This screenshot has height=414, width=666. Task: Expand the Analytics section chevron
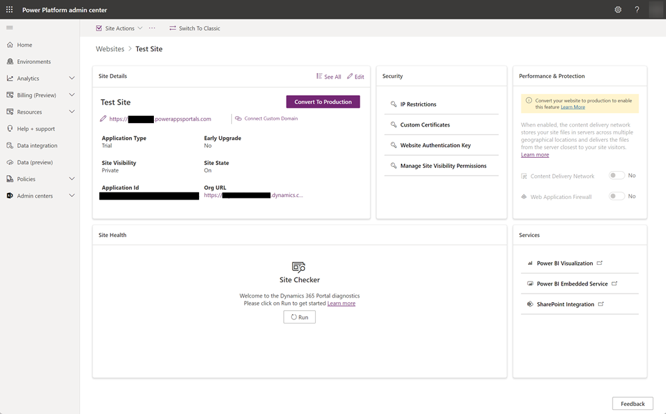(x=71, y=78)
